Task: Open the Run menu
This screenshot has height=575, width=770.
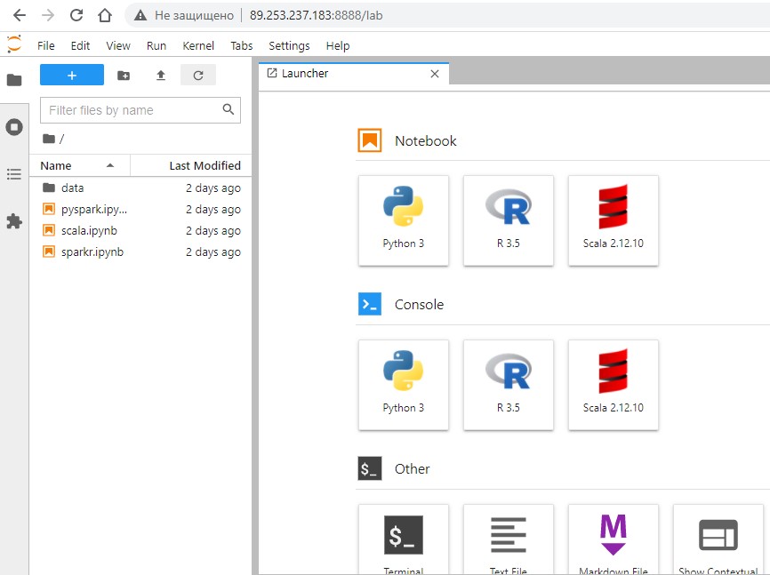Action: coord(156,45)
